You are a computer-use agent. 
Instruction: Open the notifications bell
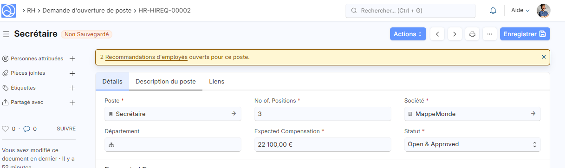pos(493,11)
